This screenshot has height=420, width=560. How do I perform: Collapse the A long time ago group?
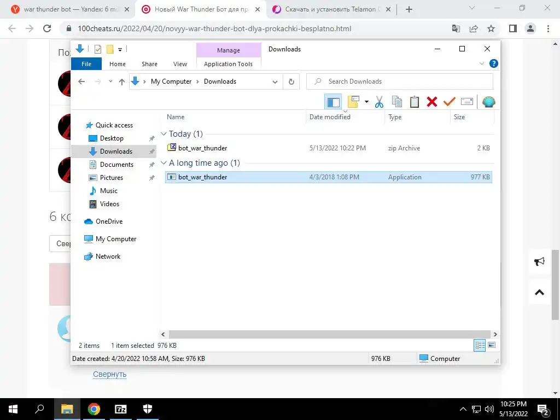point(164,163)
